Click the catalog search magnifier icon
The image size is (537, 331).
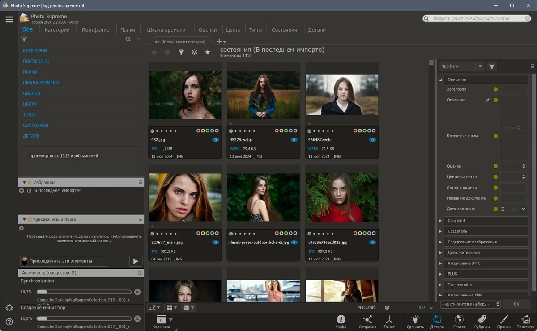[128, 39]
